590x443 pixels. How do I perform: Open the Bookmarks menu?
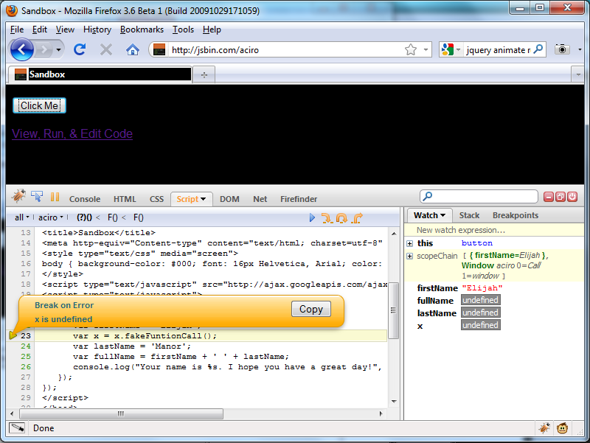[x=142, y=29]
